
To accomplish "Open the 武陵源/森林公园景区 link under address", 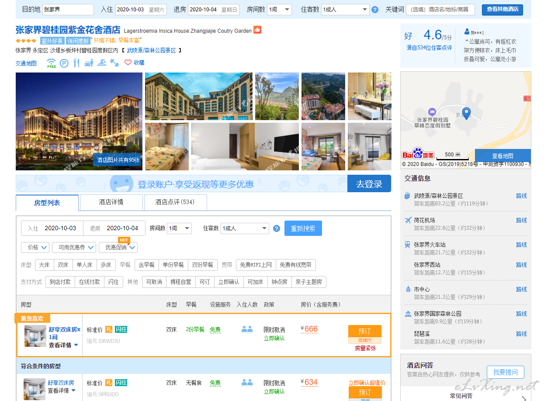I will pos(152,51).
